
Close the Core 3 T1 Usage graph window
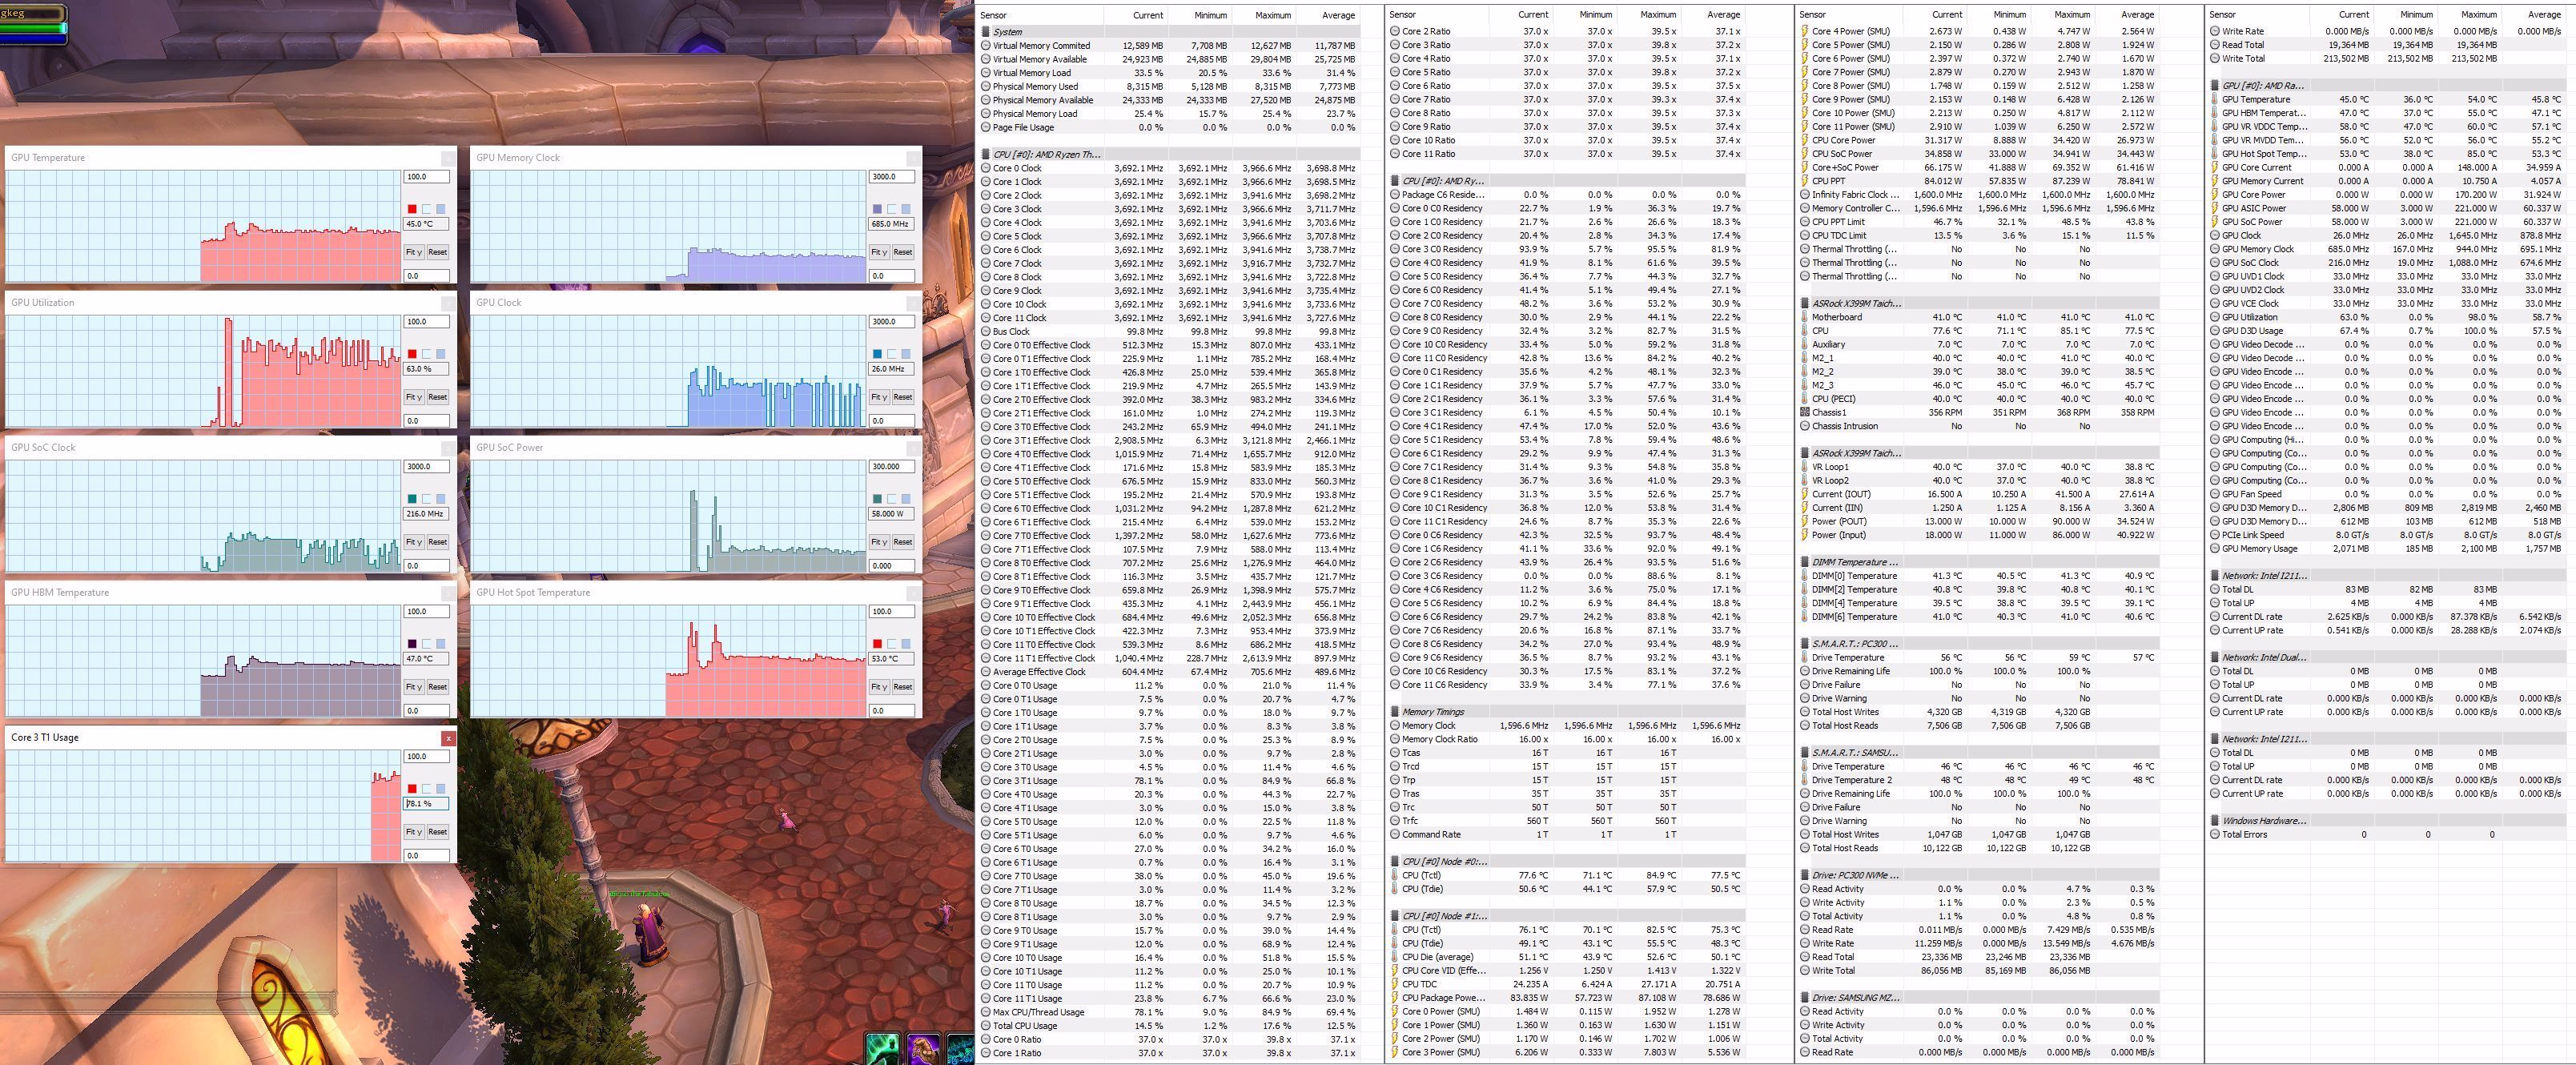(449, 738)
